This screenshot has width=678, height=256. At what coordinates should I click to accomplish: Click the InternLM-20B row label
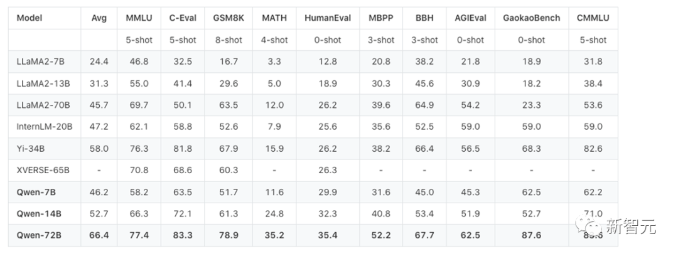tap(44, 126)
